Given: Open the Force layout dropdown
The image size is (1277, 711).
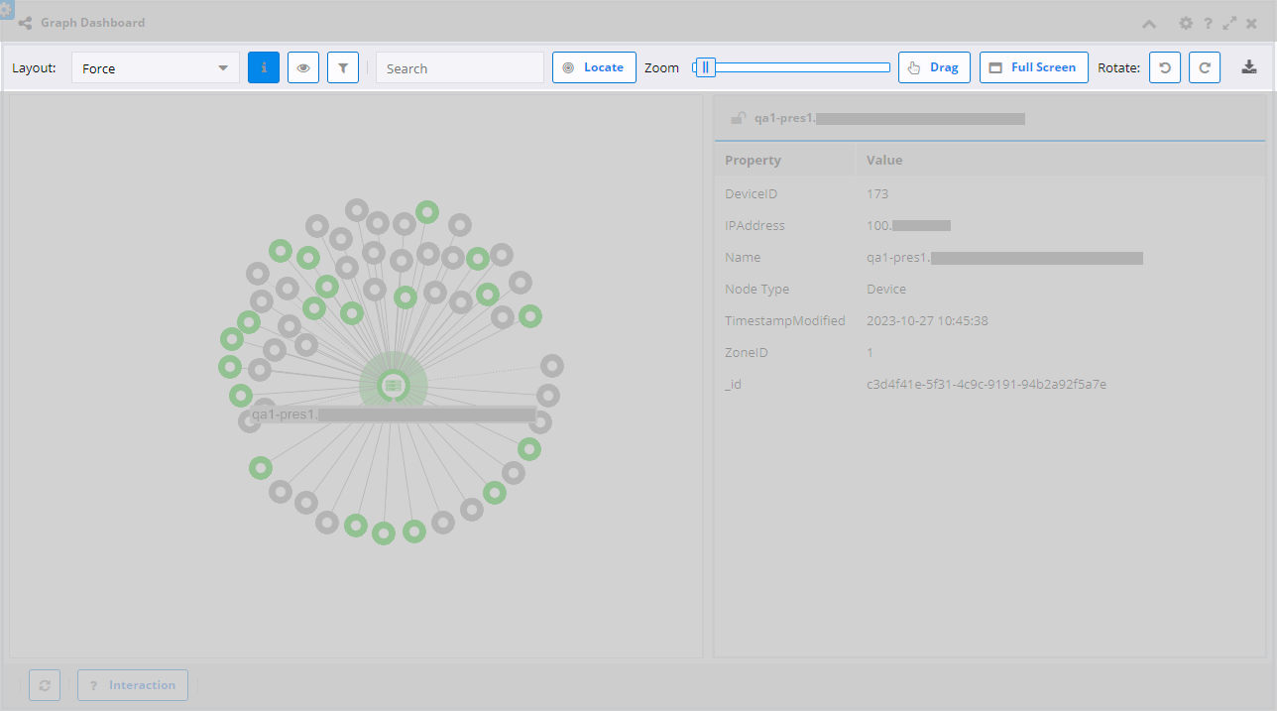Looking at the screenshot, I should (155, 67).
